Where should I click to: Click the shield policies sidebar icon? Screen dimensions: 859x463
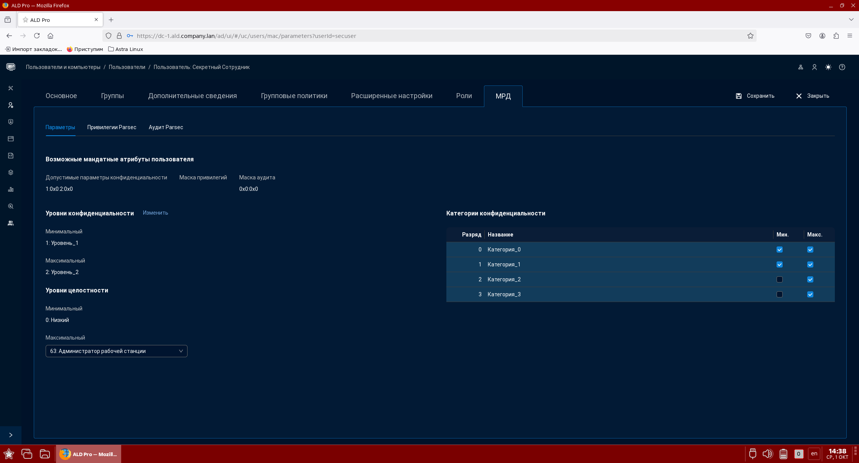[x=11, y=122]
